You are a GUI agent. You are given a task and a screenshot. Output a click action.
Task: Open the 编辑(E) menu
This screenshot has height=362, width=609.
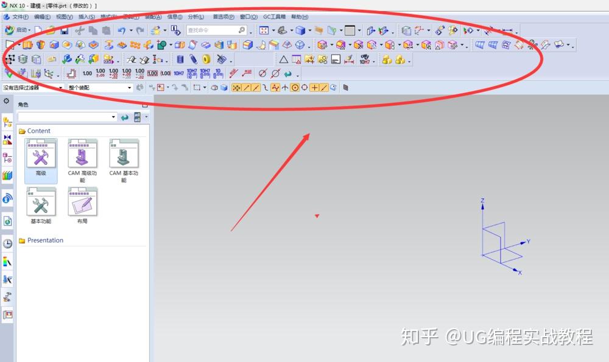[42, 16]
